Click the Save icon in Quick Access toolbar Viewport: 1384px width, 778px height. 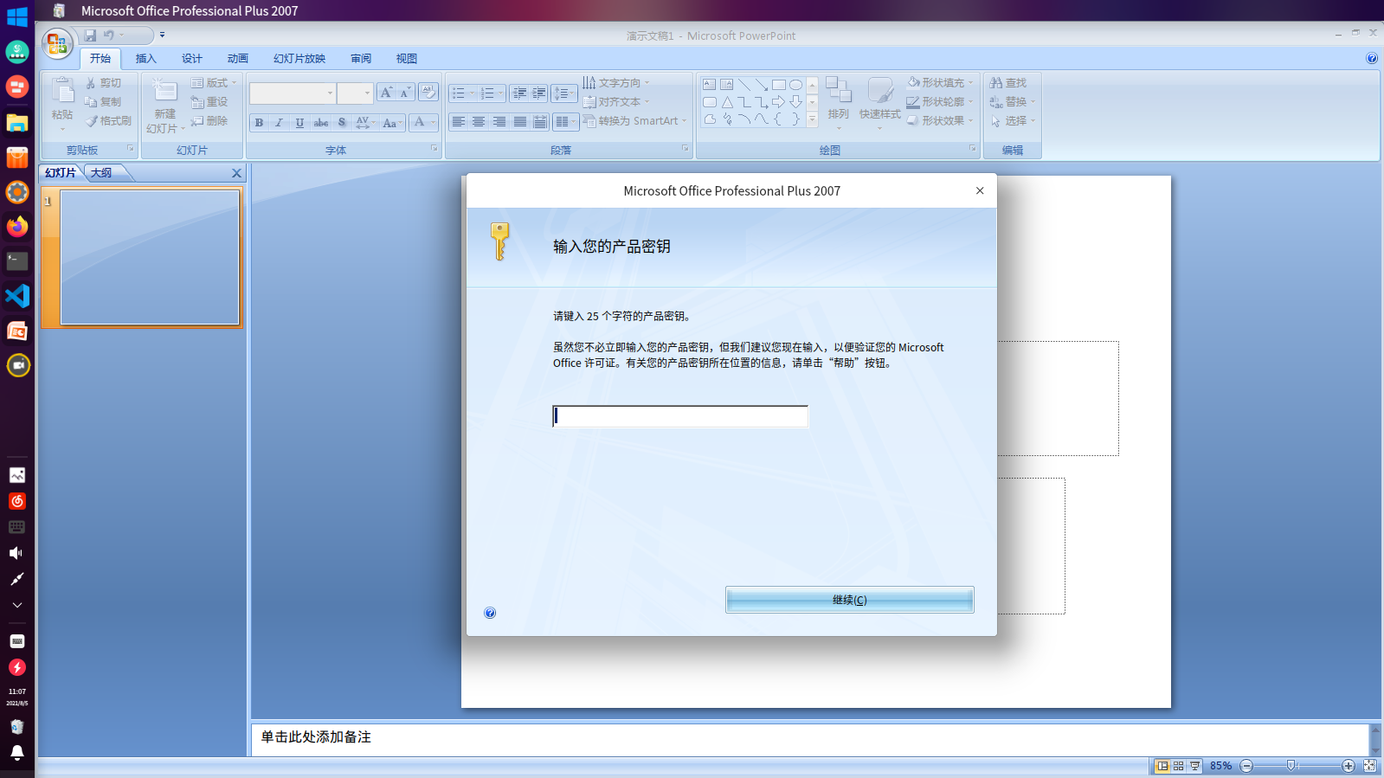coord(90,35)
